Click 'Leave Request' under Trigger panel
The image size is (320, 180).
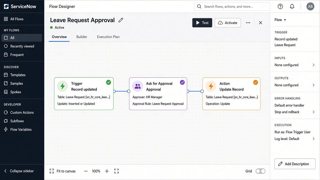[x=285, y=45]
